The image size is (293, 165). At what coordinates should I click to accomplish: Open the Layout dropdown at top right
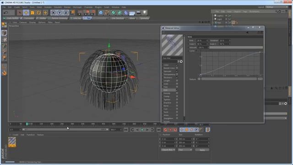(277, 7)
